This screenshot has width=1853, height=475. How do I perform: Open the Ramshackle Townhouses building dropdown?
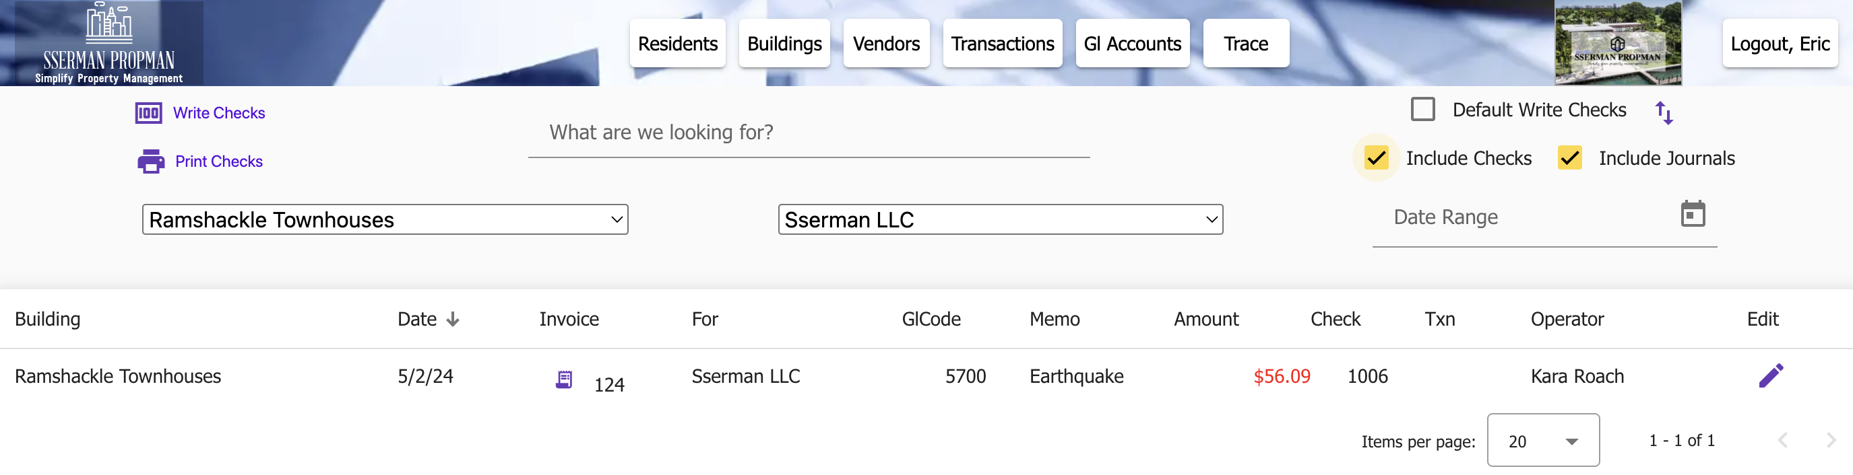[x=385, y=219]
